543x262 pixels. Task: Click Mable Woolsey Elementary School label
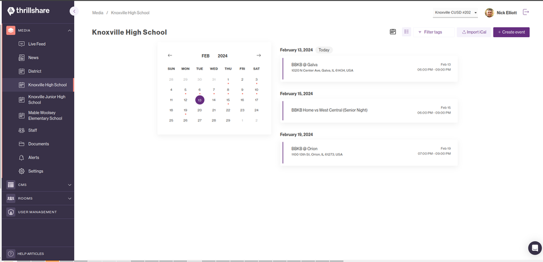tap(45, 115)
